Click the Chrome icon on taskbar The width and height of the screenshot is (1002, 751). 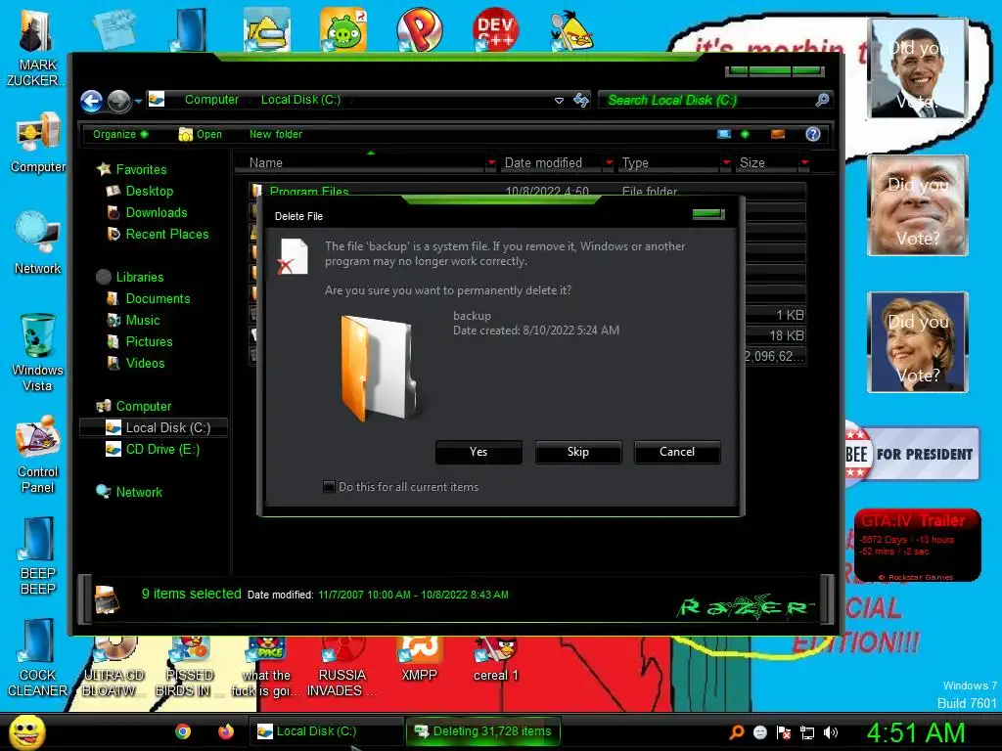183,731
